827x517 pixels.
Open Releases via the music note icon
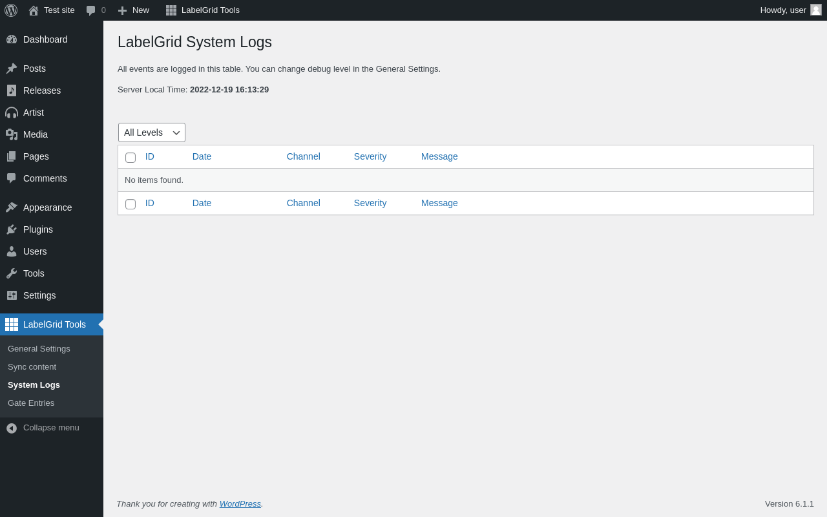(12, 90)
